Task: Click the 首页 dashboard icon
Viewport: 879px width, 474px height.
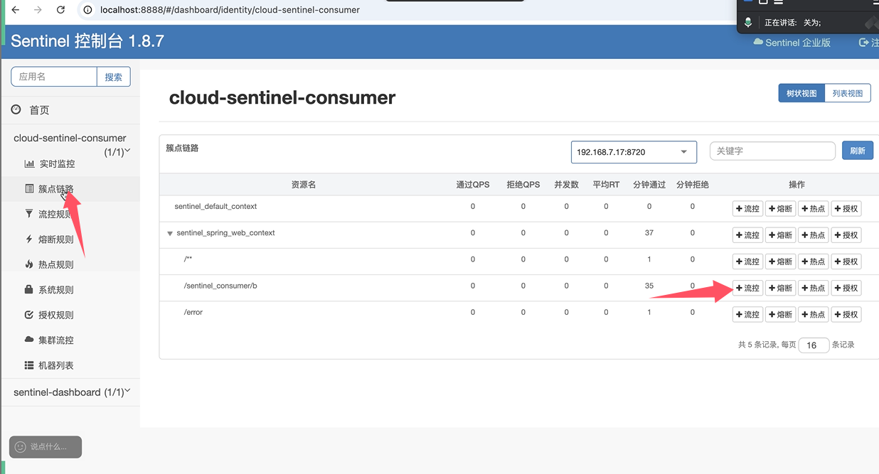Action: click(16, 109)
